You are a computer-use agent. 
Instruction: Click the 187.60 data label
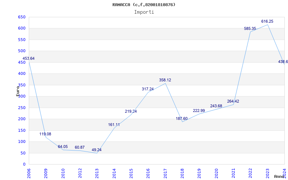182,119
